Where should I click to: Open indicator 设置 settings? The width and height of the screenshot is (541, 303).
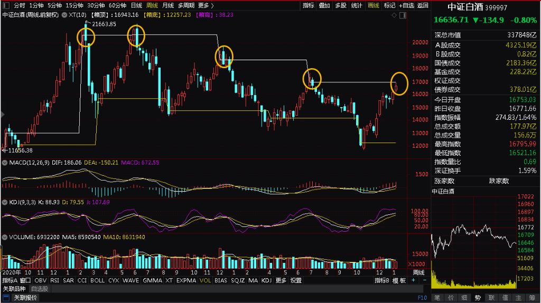tap(296, 281)
